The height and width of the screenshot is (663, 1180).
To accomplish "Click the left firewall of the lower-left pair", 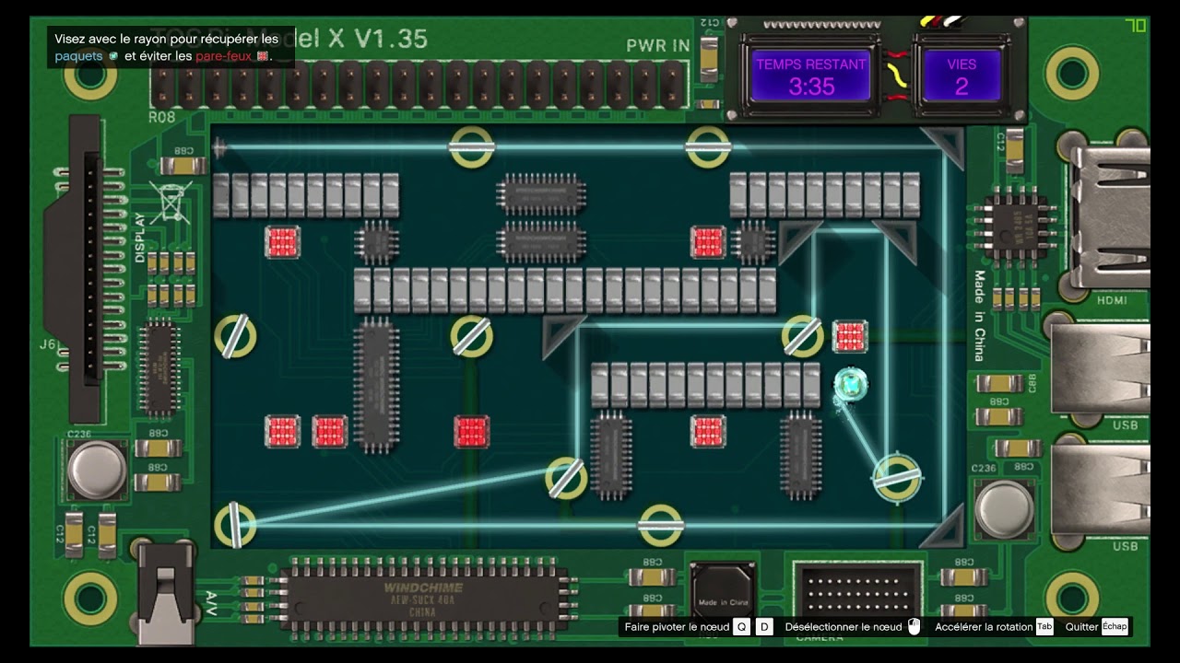I will coord(282,432).
